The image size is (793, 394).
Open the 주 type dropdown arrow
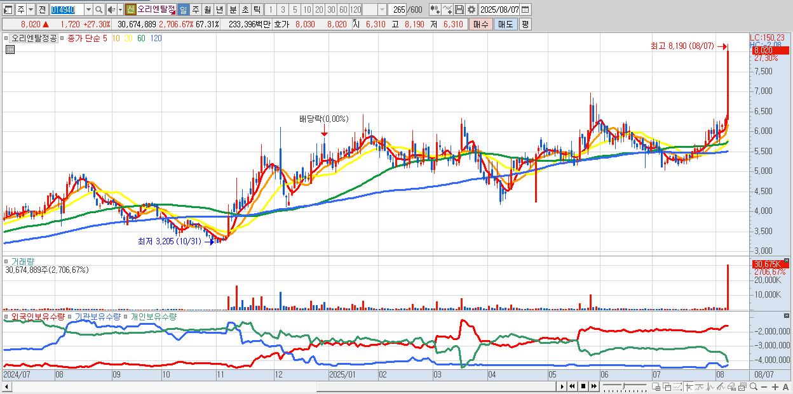tap(30, 10)
